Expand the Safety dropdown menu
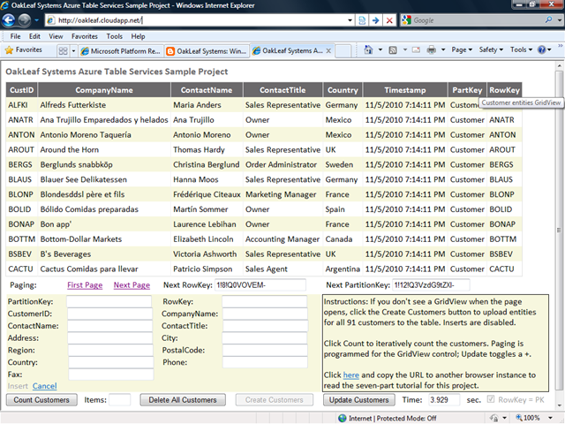565x424 pixels. point(490,50)
